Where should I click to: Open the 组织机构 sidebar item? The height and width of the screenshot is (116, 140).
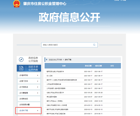(29, 75)
